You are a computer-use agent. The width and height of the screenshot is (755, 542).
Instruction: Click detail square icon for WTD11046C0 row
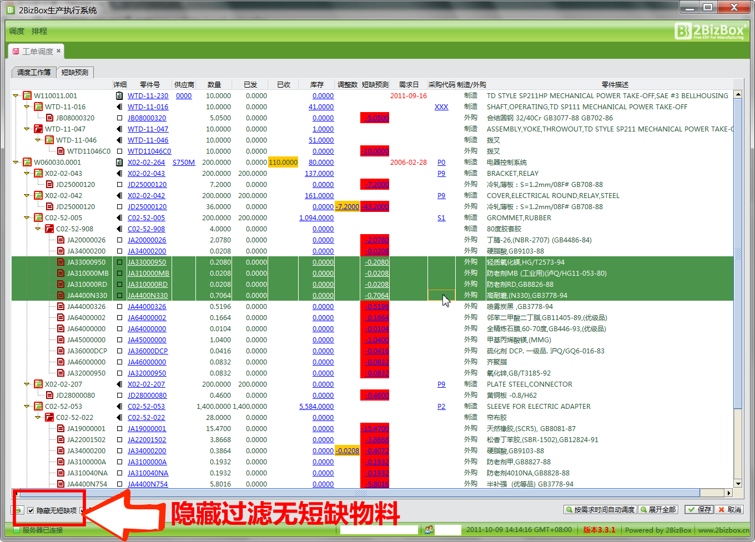point(119,151)
